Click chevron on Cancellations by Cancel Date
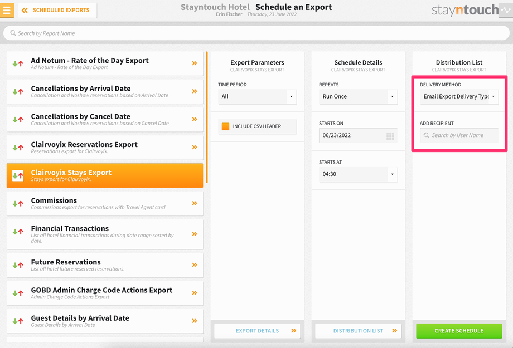 (195, 119)
